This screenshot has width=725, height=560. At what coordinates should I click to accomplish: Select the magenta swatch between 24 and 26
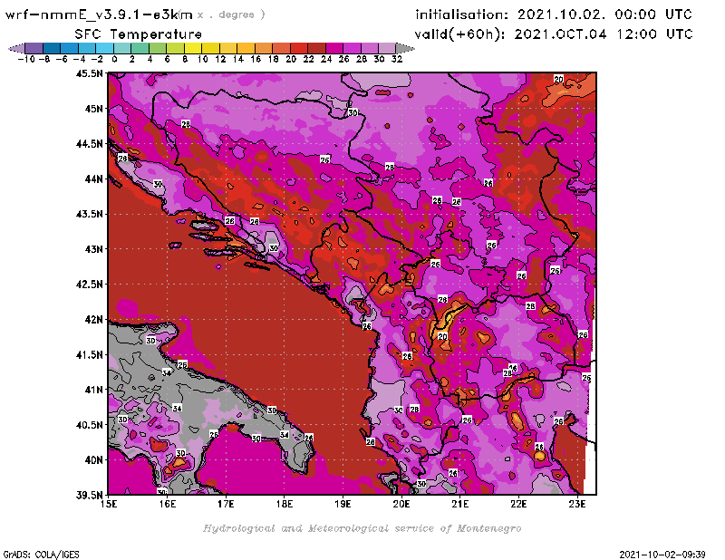[x=333, y=48]
